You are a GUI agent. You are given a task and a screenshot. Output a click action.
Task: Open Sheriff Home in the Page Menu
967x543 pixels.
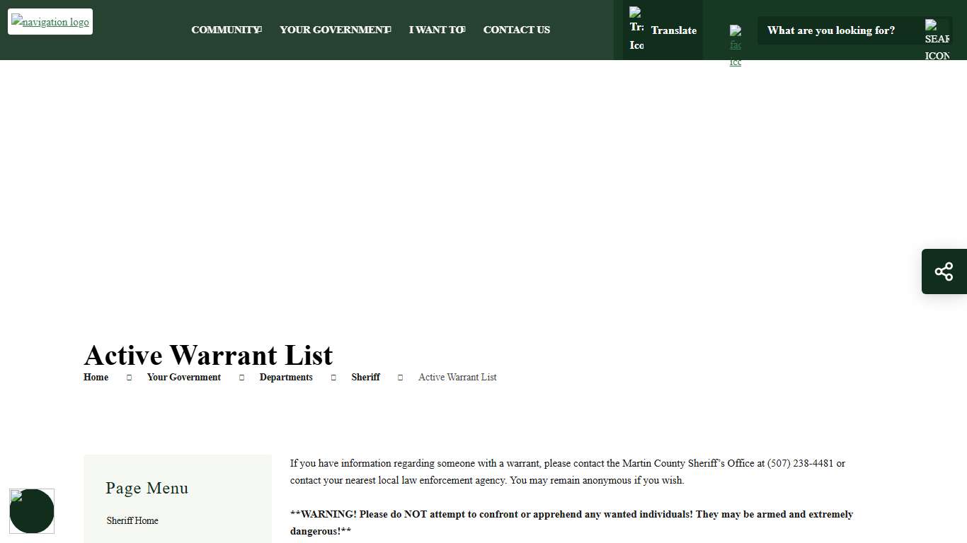pos(132,521)
